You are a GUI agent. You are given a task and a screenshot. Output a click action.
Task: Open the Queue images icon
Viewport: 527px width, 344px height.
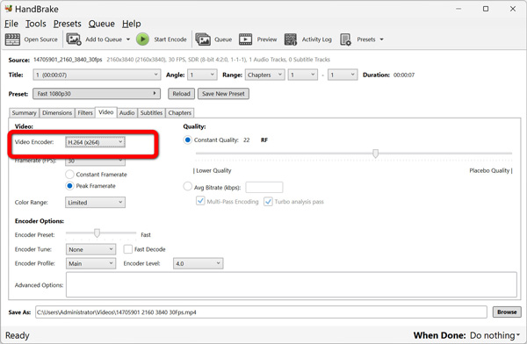pos(203,39)
